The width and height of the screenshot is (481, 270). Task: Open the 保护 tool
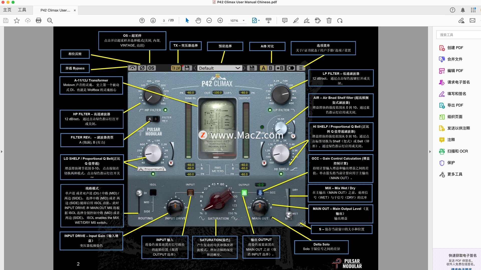[x=447, y=163]
